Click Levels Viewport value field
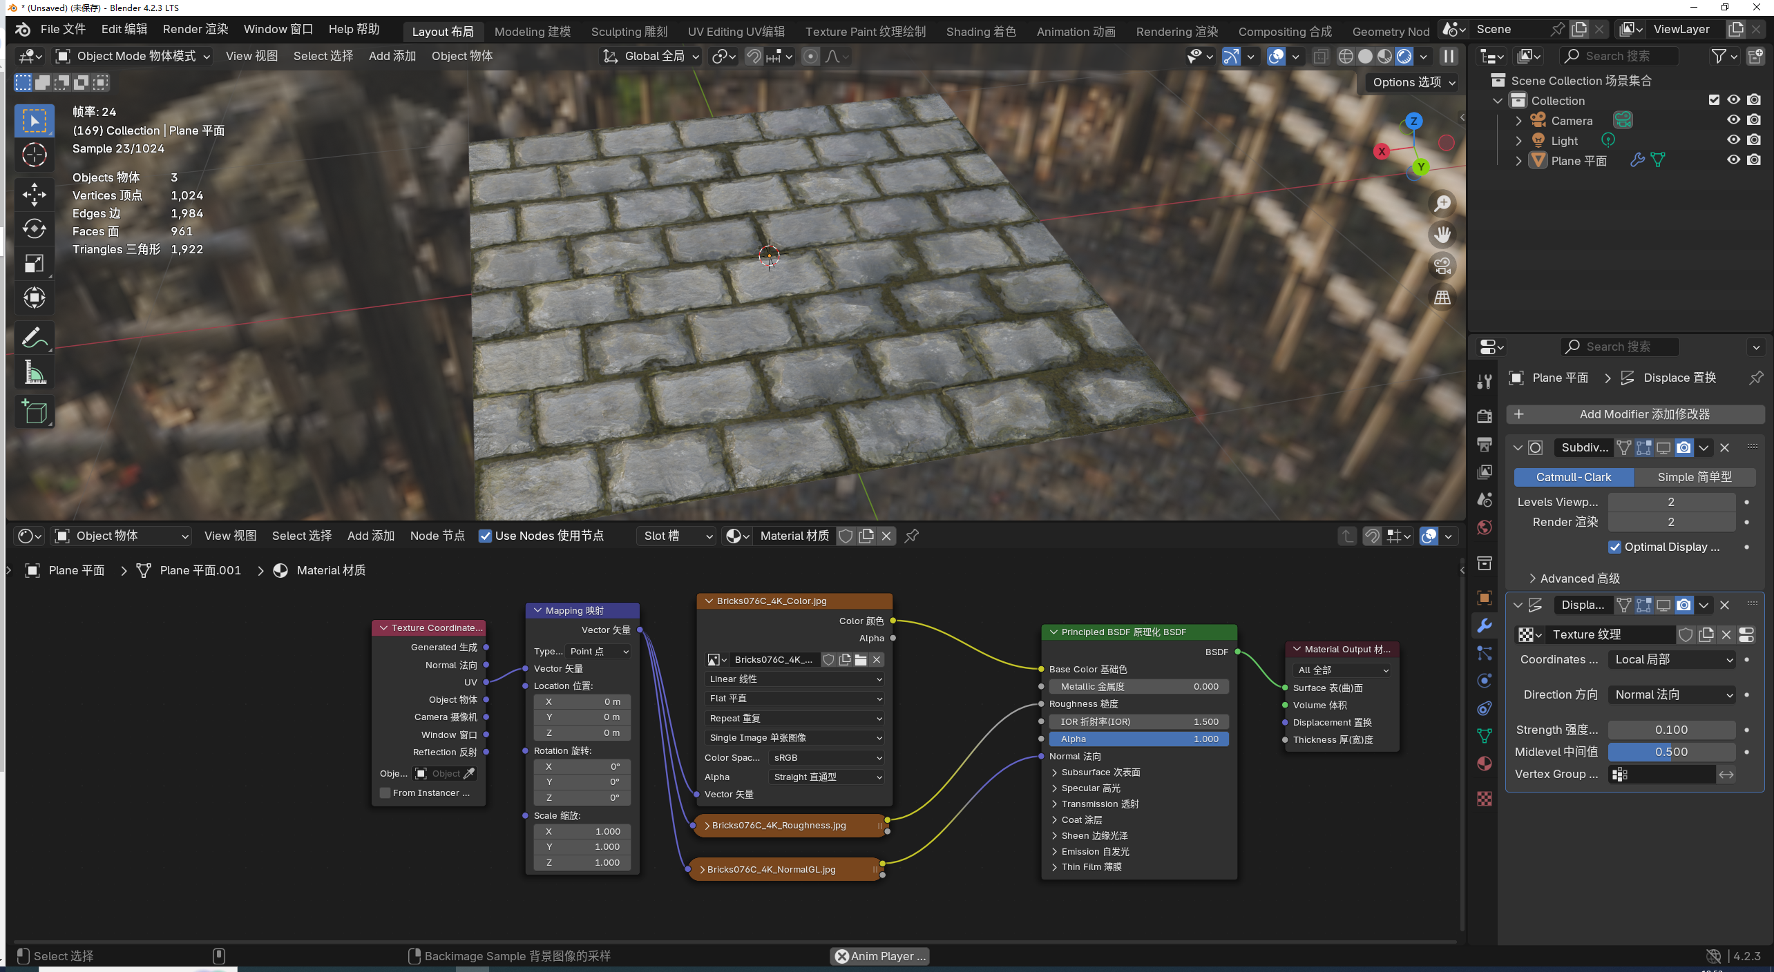The image size is (1774, 972). (x=1672, y=502)
